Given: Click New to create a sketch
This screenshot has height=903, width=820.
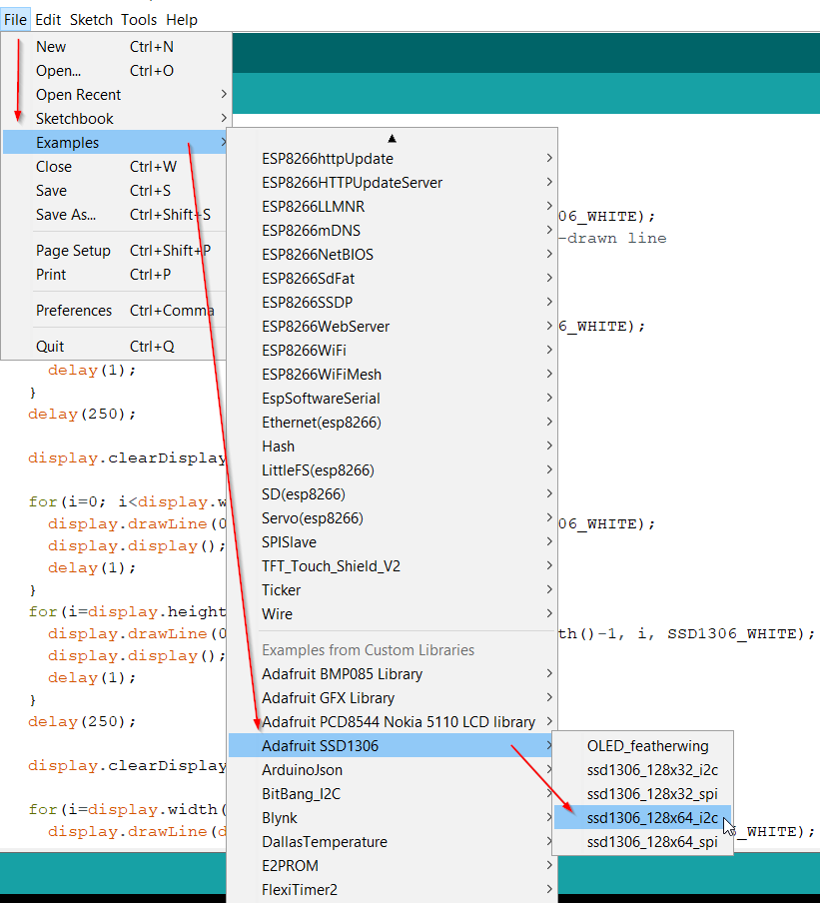Looking at the screenshot, I should [50, 46].
